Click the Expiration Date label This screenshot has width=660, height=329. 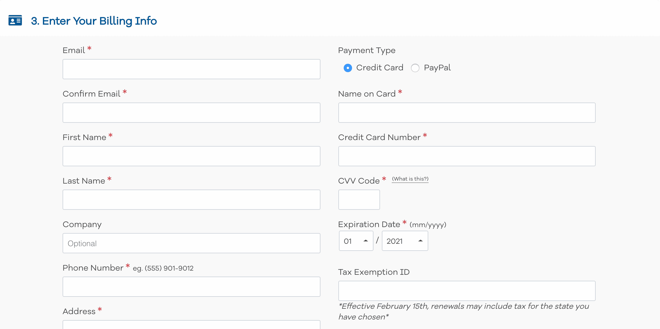(x=369, y=224)
